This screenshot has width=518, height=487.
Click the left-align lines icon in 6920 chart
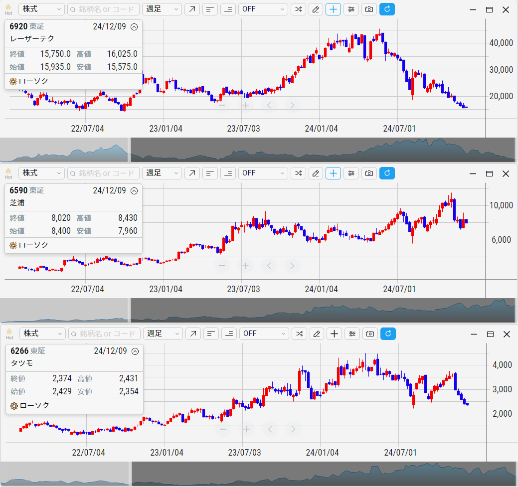tap(210, 9)
